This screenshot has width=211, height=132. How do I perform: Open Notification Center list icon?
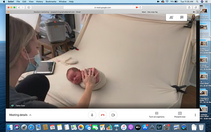(x=206, y=1)
